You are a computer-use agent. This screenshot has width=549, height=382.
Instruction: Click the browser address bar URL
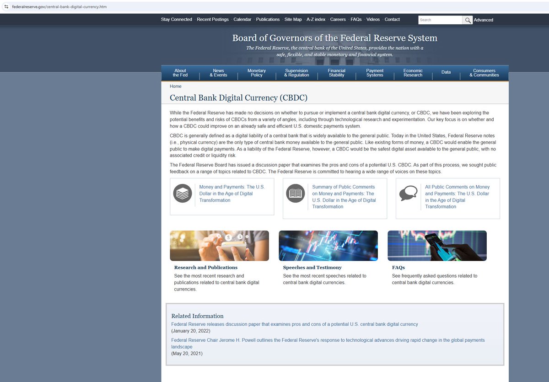tap(59, 7)
